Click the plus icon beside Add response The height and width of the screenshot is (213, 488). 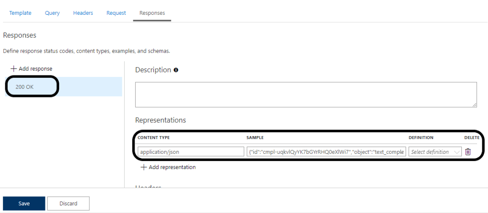click(13, 69)
